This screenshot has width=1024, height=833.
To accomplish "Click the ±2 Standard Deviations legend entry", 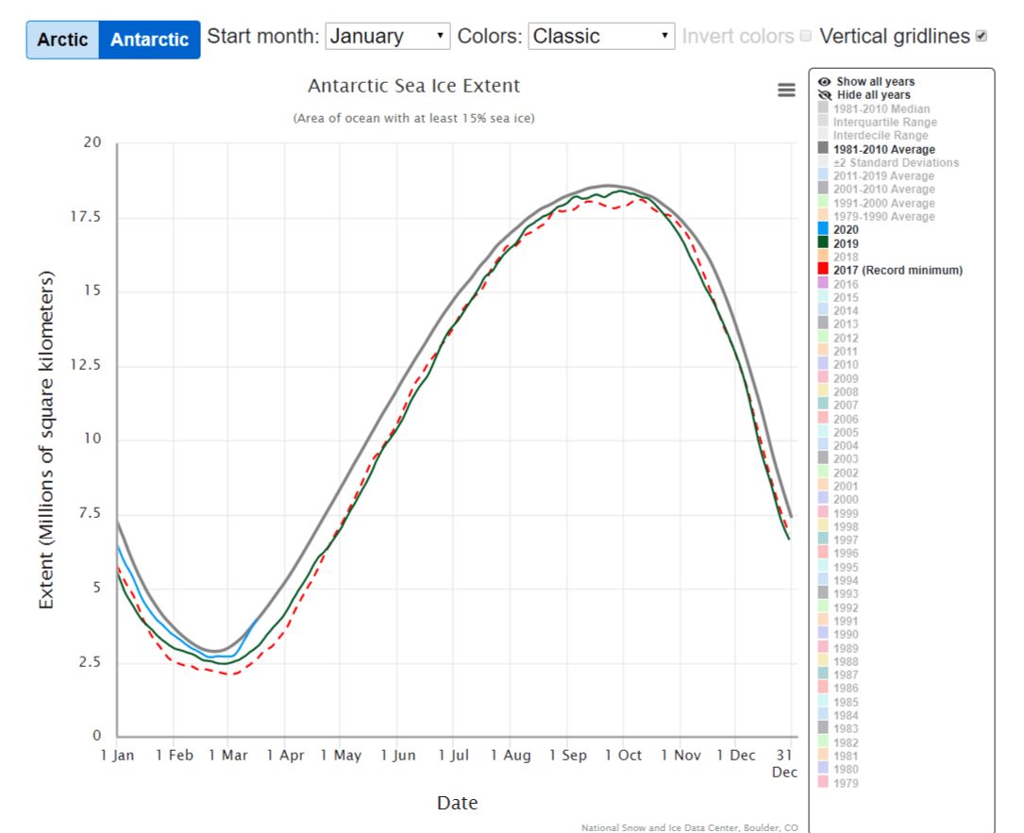I will 896,163.
